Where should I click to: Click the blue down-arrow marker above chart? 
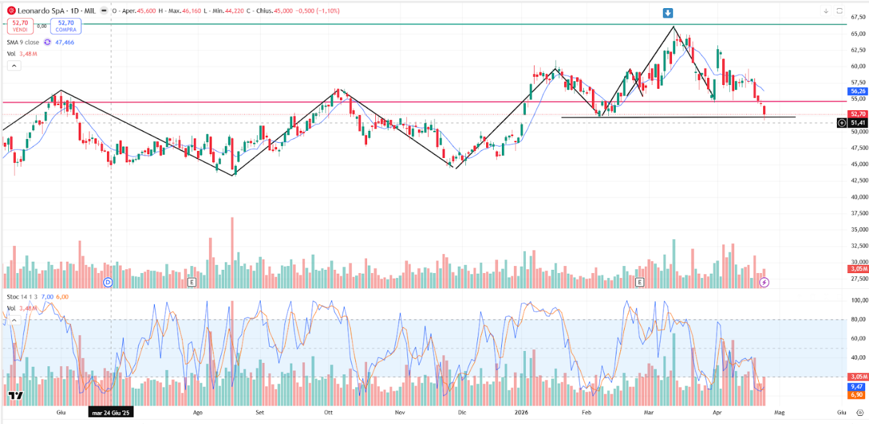tap(667, 13)
